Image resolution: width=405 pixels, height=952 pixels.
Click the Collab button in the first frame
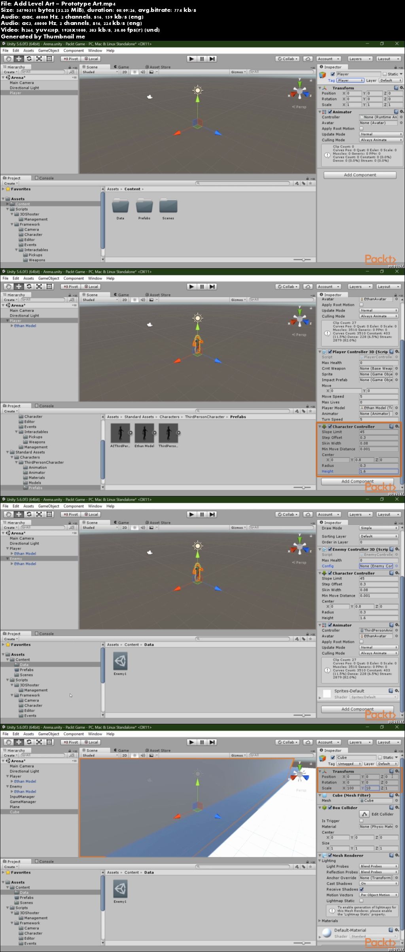[288, 59]
